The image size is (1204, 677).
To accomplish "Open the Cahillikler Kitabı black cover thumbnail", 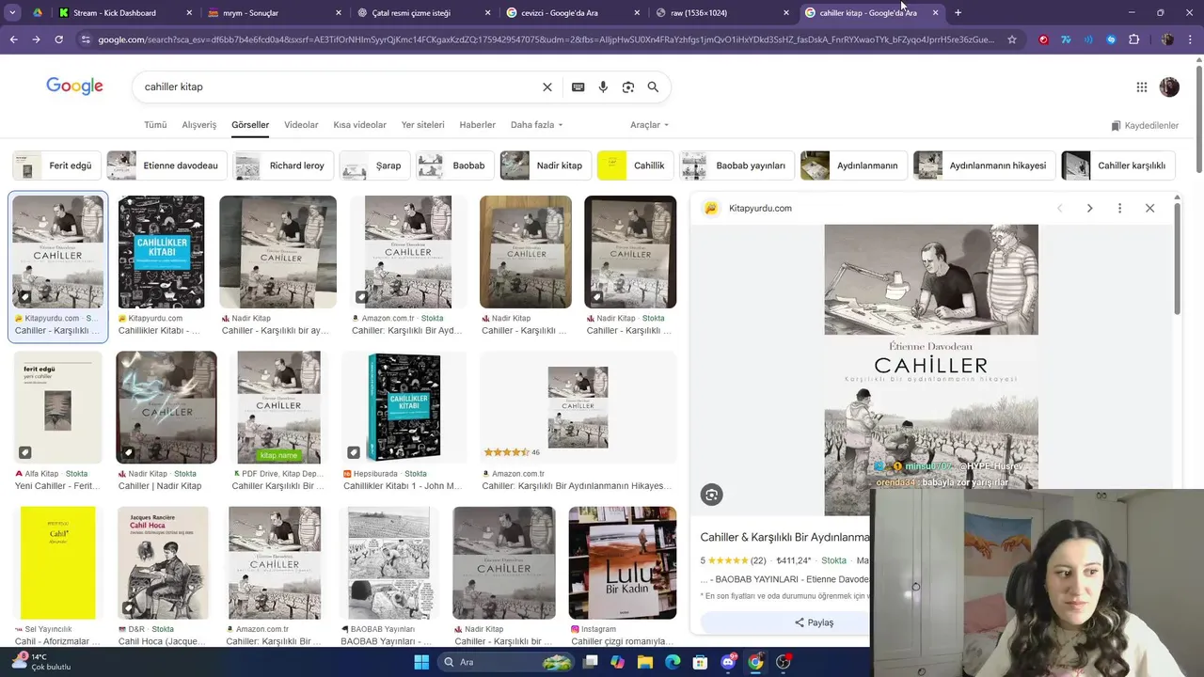I will (x=161, y=251).
